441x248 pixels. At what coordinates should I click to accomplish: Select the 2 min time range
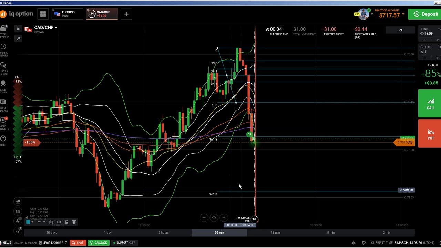click(x=387, y=232)
